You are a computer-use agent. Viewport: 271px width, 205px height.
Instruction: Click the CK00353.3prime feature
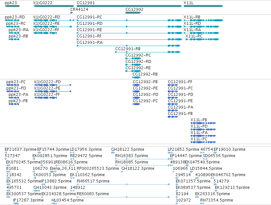pyautogui.click(x=34, y=178)
